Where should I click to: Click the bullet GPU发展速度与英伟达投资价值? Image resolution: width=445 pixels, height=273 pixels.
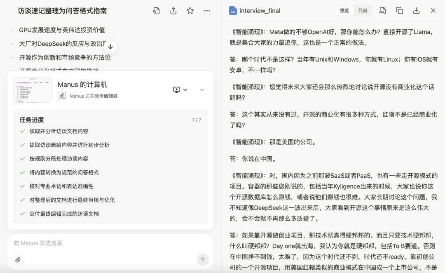(62, 30)
